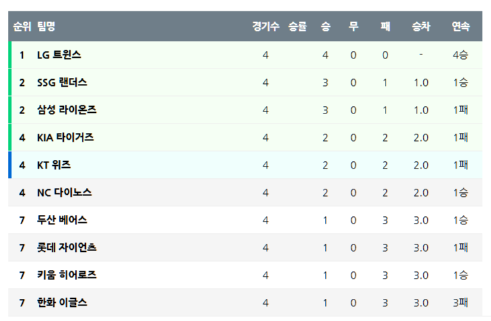This screenshot has height=321, width=491.
Task: Click the 연속 column header
Action: 461,27
